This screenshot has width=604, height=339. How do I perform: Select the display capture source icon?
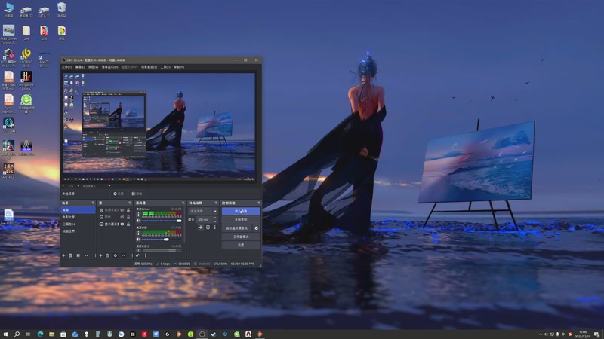click(x=101, y=224)
